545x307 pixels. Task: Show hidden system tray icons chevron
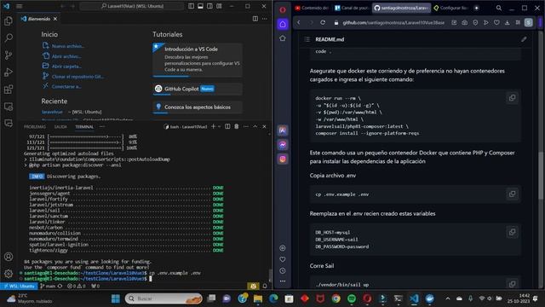(448, 298)
